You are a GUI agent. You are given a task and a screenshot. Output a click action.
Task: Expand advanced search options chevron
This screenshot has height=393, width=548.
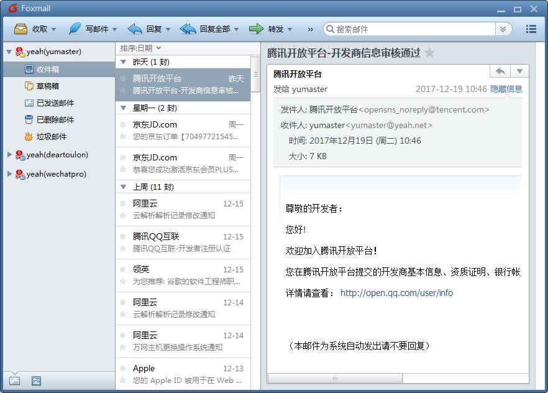(503, 29)
